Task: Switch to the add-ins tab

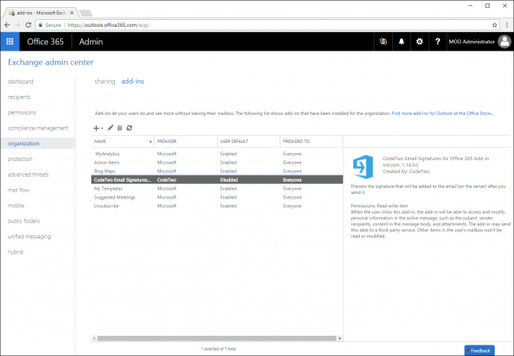Action: click(132, 81)
